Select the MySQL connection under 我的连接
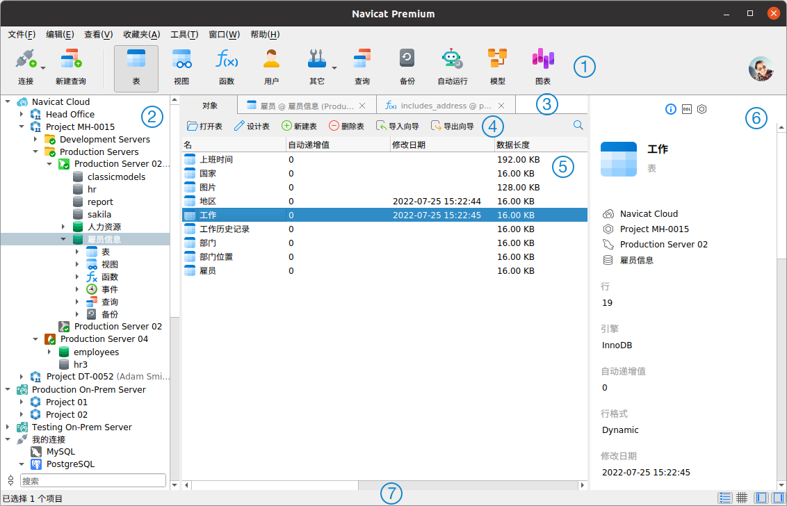 tap(60, 452)
